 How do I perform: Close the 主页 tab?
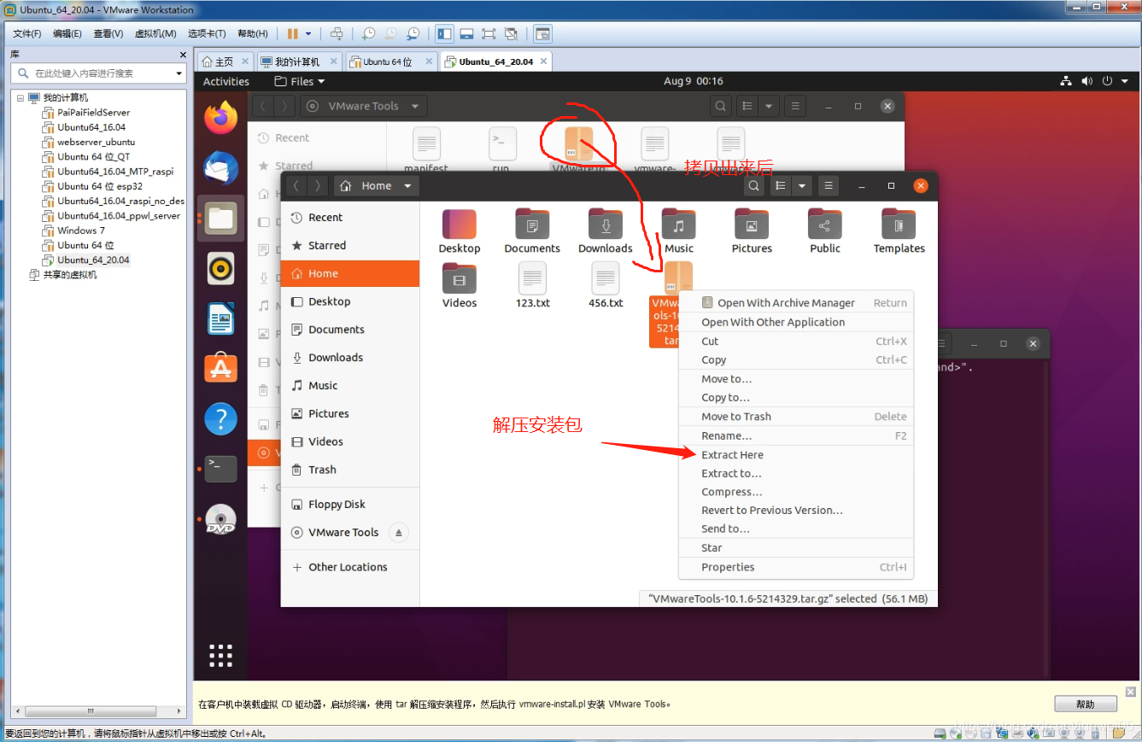click(x=245, y=61)
